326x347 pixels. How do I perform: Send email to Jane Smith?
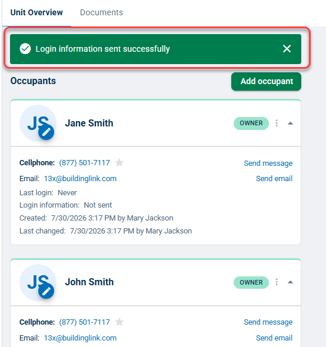[x=274, y=179]
